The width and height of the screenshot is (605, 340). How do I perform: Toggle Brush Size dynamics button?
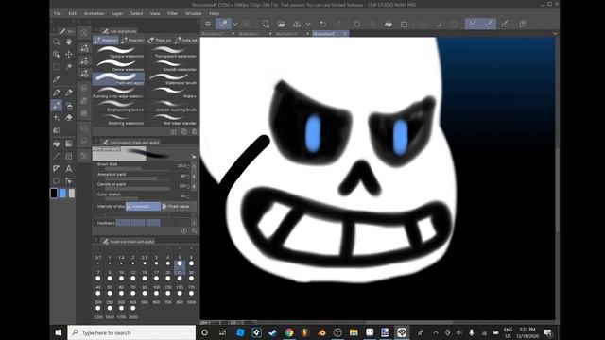pos(194,166)
